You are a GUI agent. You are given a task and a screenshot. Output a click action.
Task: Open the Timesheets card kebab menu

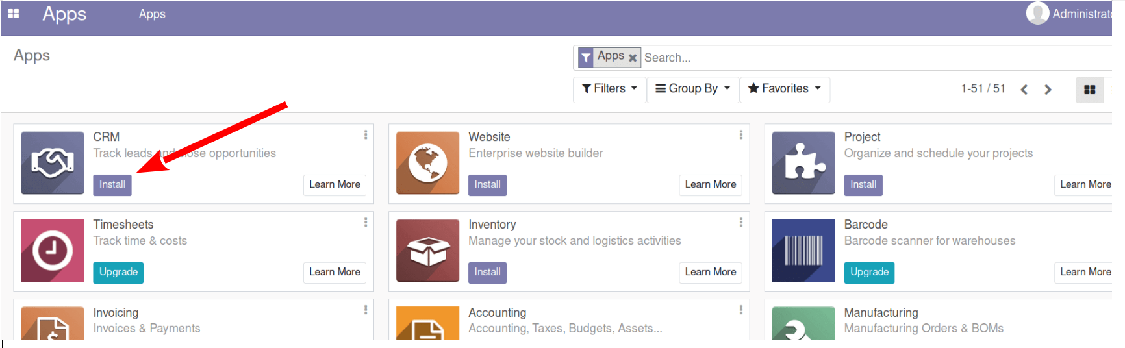pyautogui.click(x=366, y=223)
